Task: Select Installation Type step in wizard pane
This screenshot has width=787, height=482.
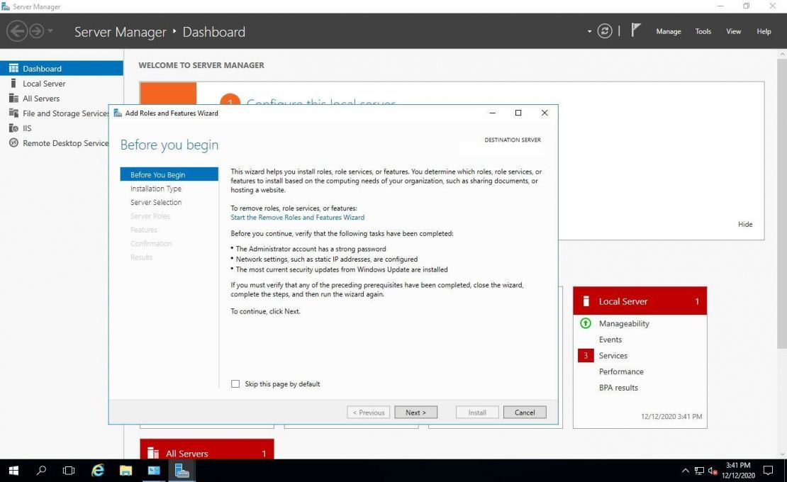Action: tap(156, 189)
